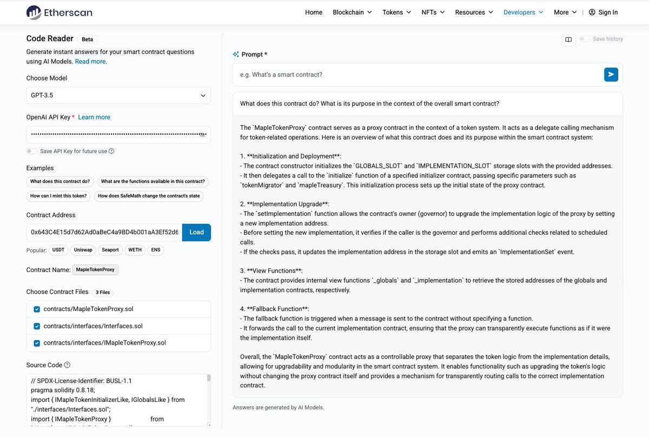Go to Home in the navigation

(x=314, y=12)
